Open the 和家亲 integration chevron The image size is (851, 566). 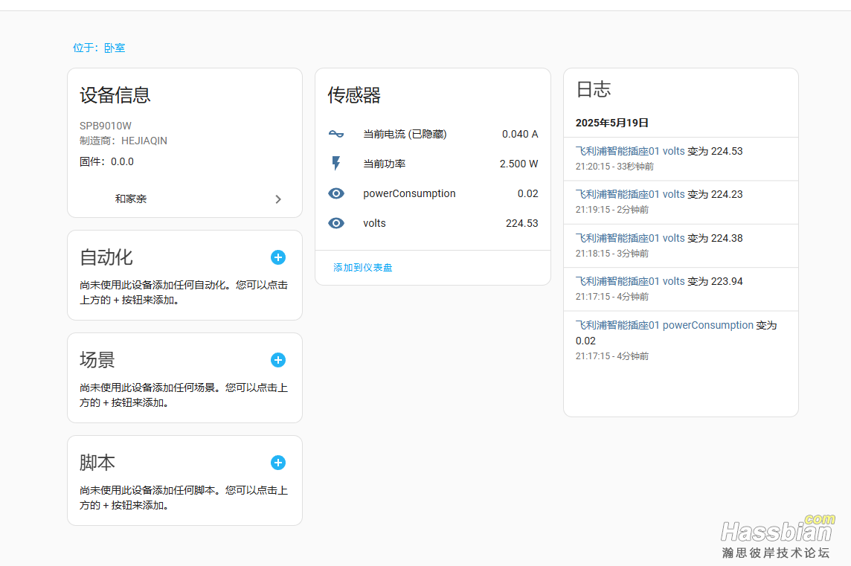click(278, 199)
